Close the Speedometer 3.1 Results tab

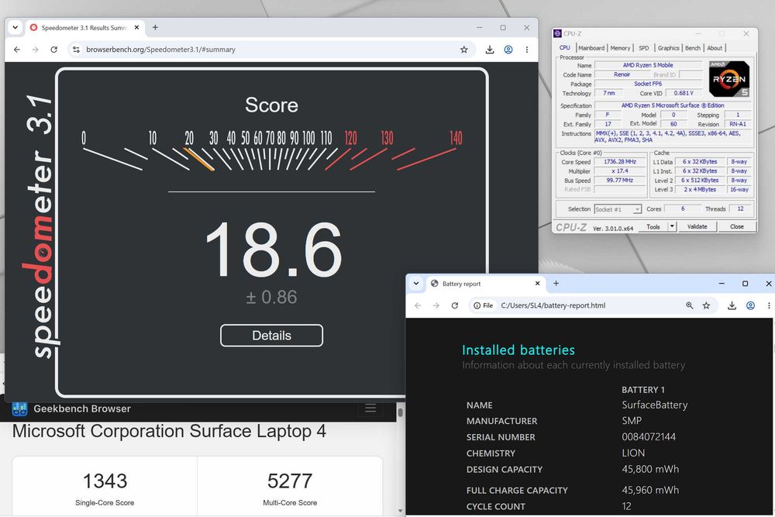tap(137, 28)
